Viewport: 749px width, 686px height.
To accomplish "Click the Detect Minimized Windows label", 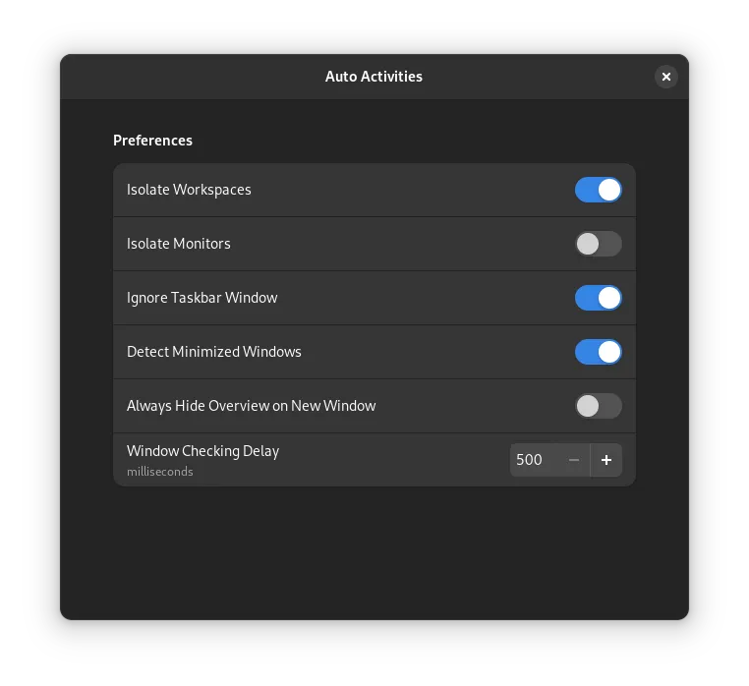I will pos(214,352).
